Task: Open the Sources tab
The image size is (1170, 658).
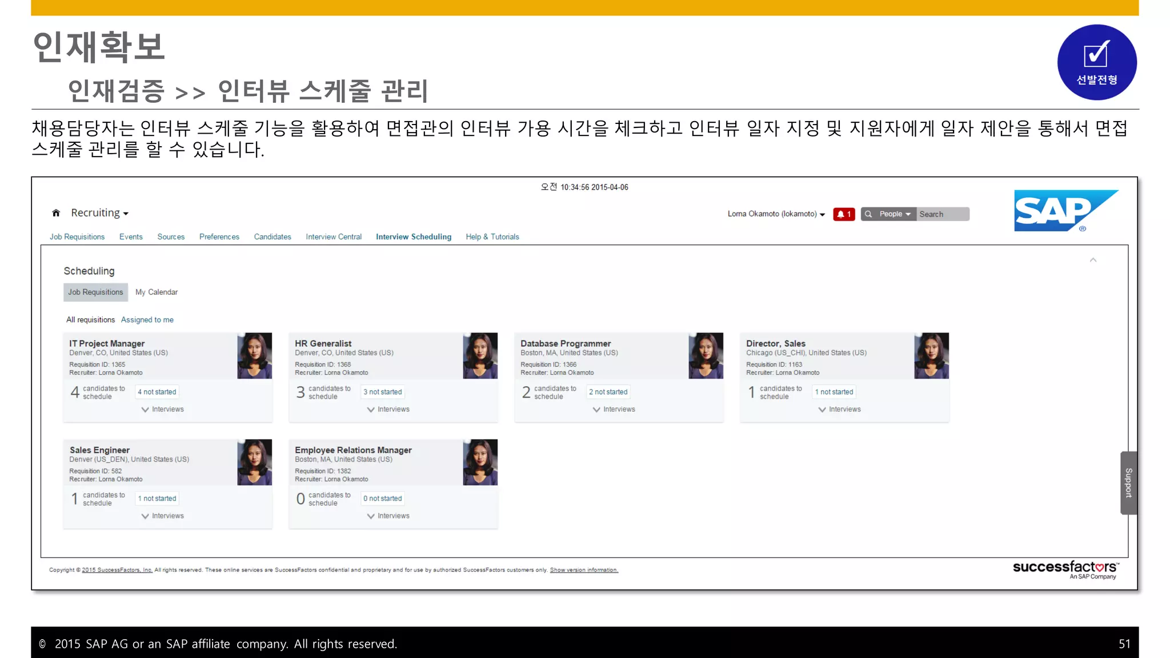Action: click(x=171, y=237)
